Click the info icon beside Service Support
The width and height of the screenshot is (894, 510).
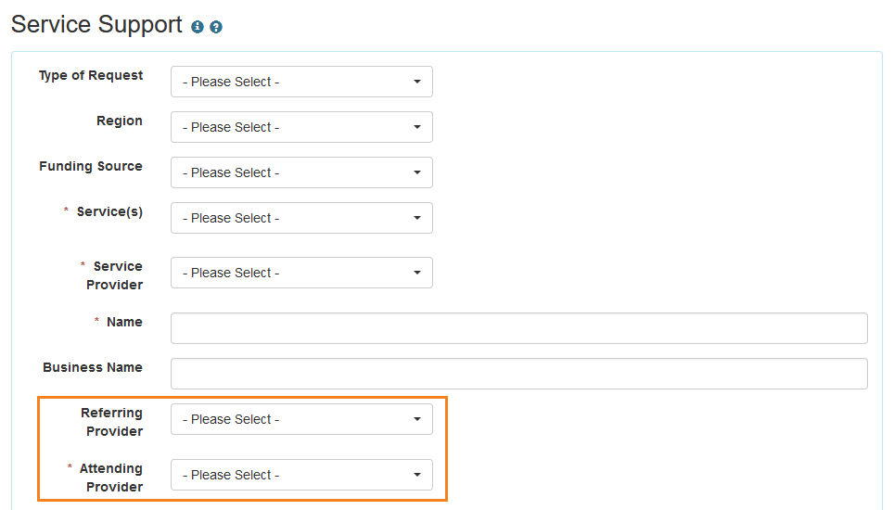pyautogui.click(x=198, y=27)
